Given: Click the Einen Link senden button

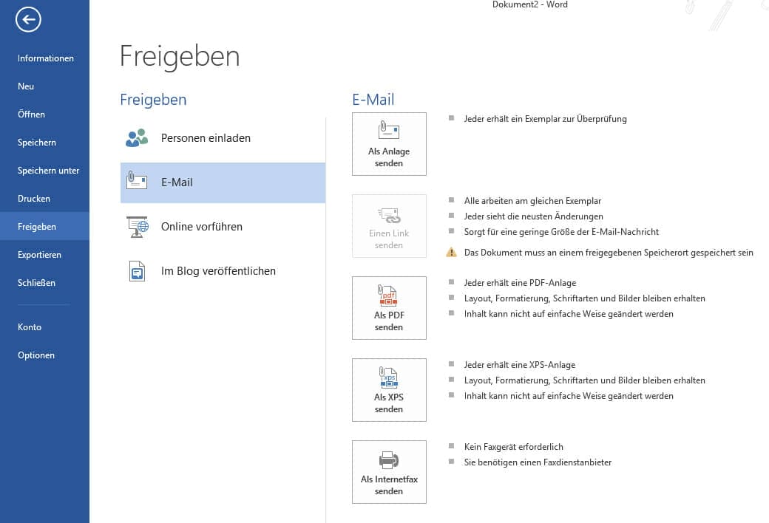Looking at the screenshot, I should click(x=389, y=226).
